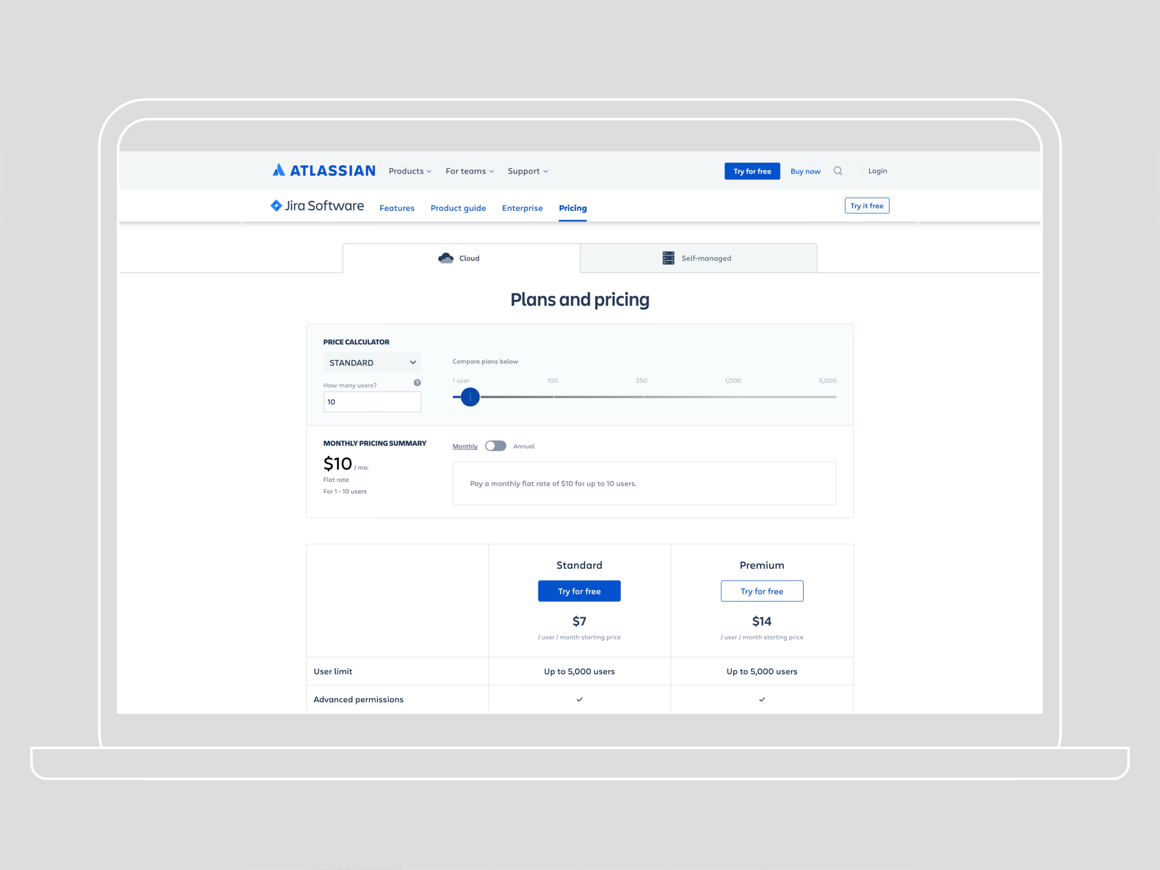Select the user count input field showing 10
This screenshot has height=870, width=1160.
tap(372, 401)
